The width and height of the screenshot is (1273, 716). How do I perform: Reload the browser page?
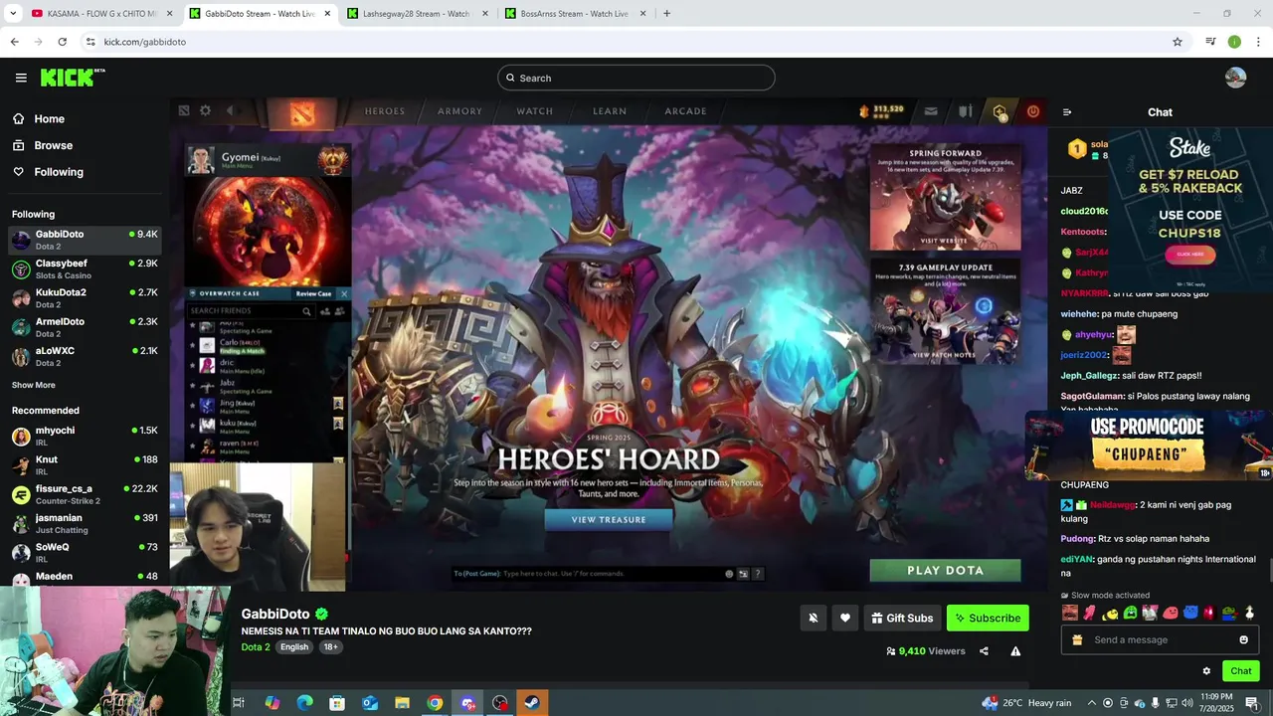[62, 42]
